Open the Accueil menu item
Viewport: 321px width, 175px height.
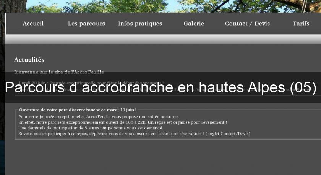[x=33, y=24]
